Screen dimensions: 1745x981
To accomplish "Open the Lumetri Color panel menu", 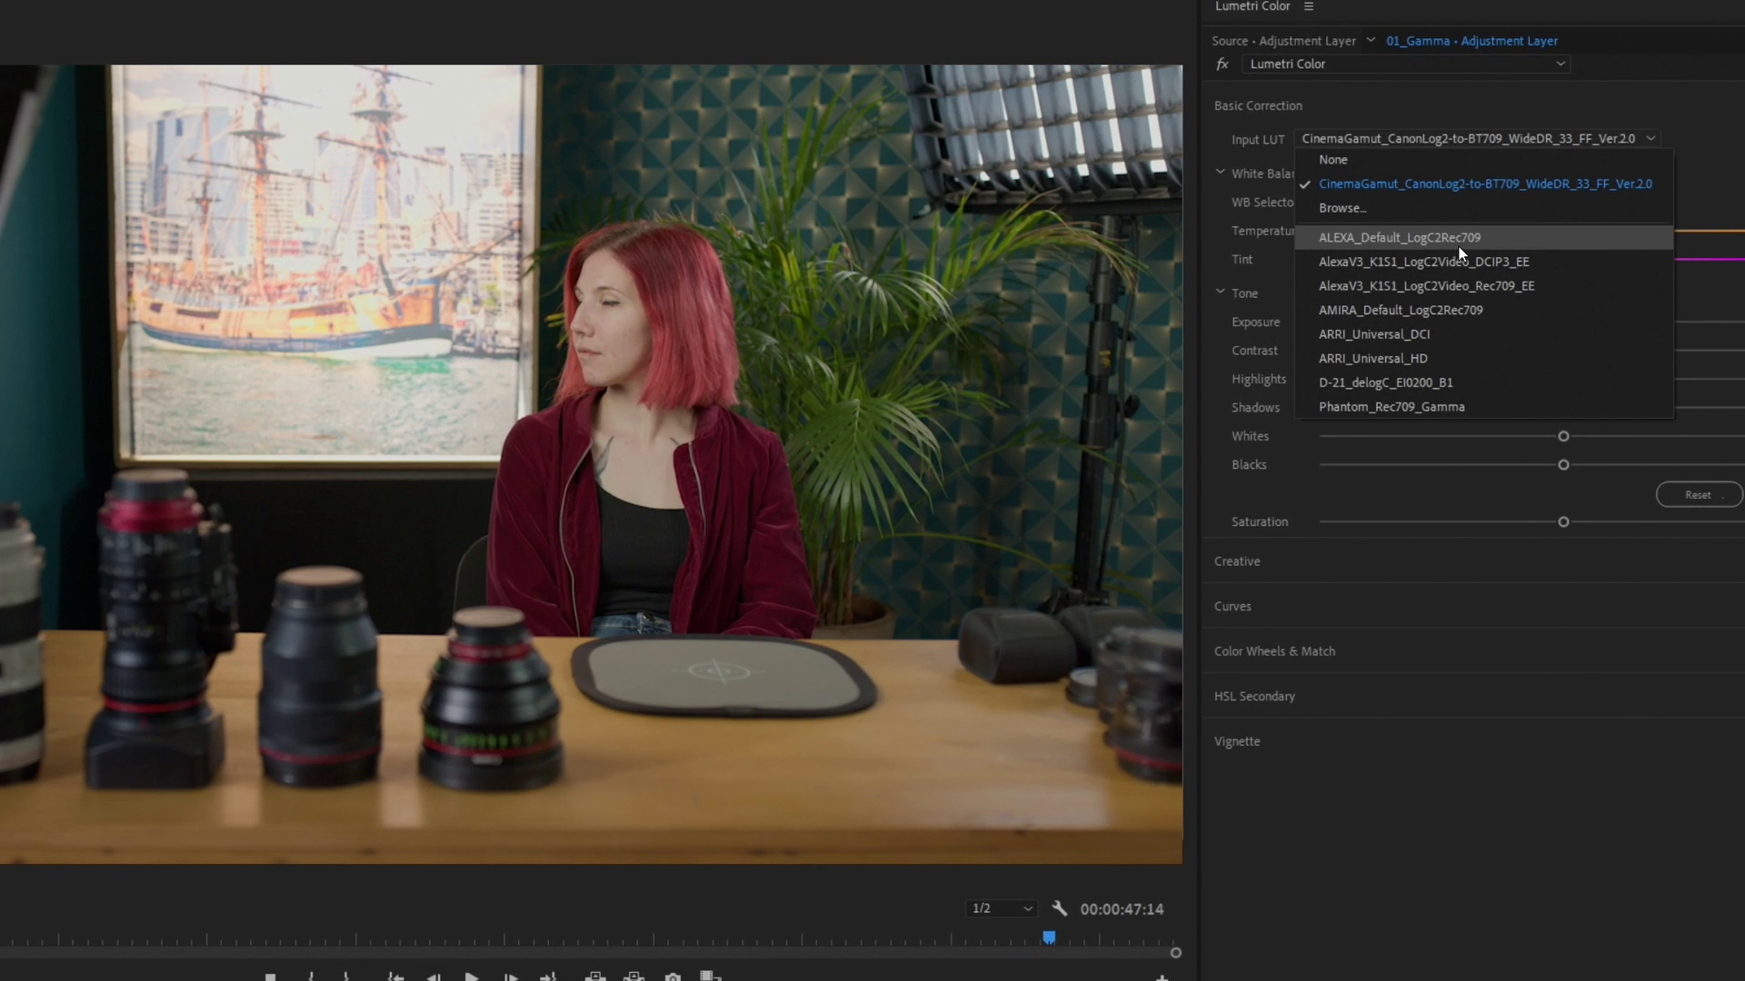I will 1309,6.
